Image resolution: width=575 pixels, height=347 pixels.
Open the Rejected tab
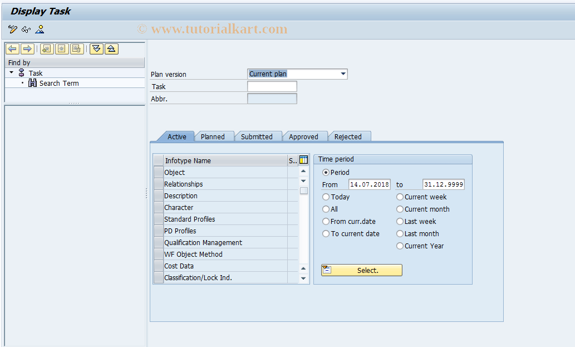348,136
